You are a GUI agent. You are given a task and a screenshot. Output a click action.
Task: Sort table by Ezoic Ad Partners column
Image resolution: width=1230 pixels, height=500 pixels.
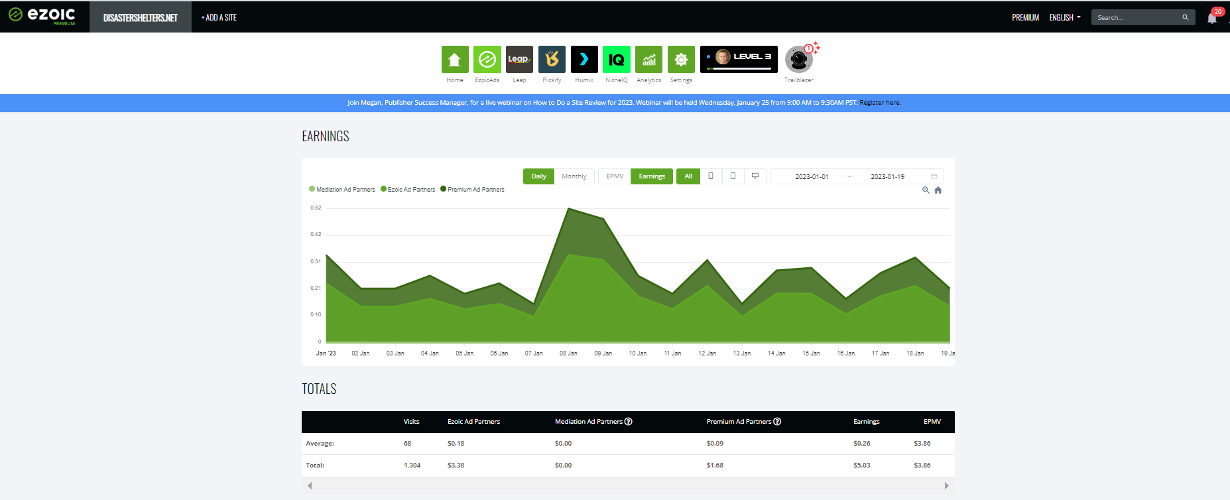pyautogui.click(x=473, y=422)
